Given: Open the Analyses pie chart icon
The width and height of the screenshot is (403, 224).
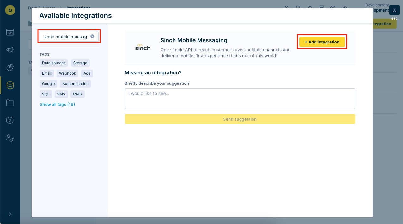Looking at the screenshot, I should pyautogui.click(x=10, y=67).
